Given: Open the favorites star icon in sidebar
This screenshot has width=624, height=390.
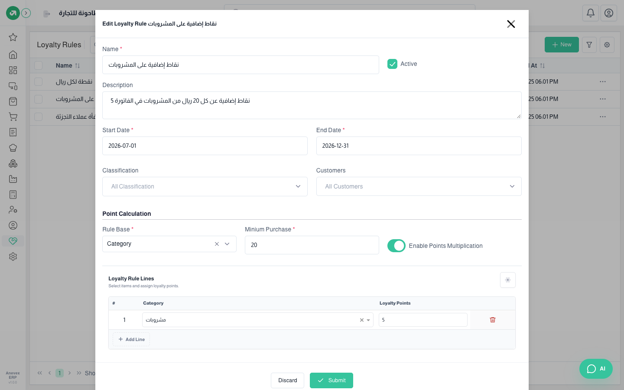Looking at the screenshot, I should pos(13,37).
